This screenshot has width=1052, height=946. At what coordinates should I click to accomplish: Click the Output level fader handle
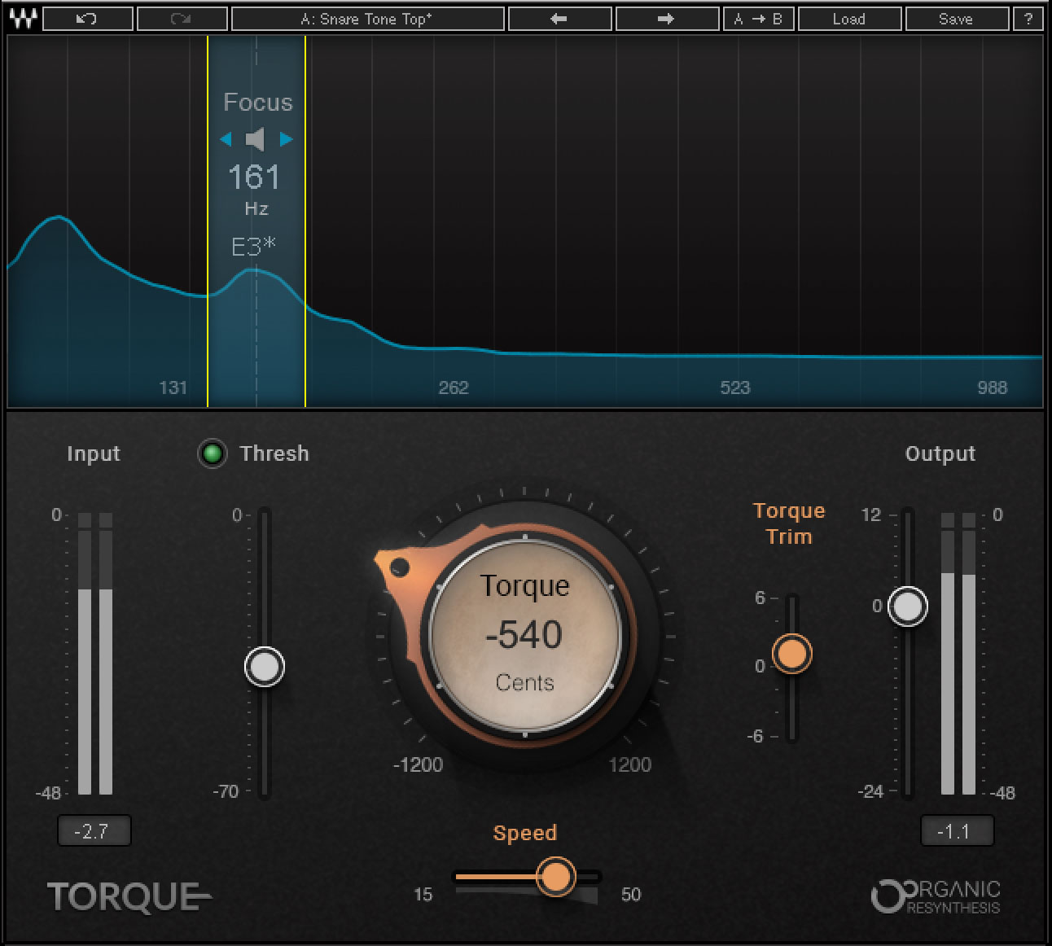tap(907, 607)
